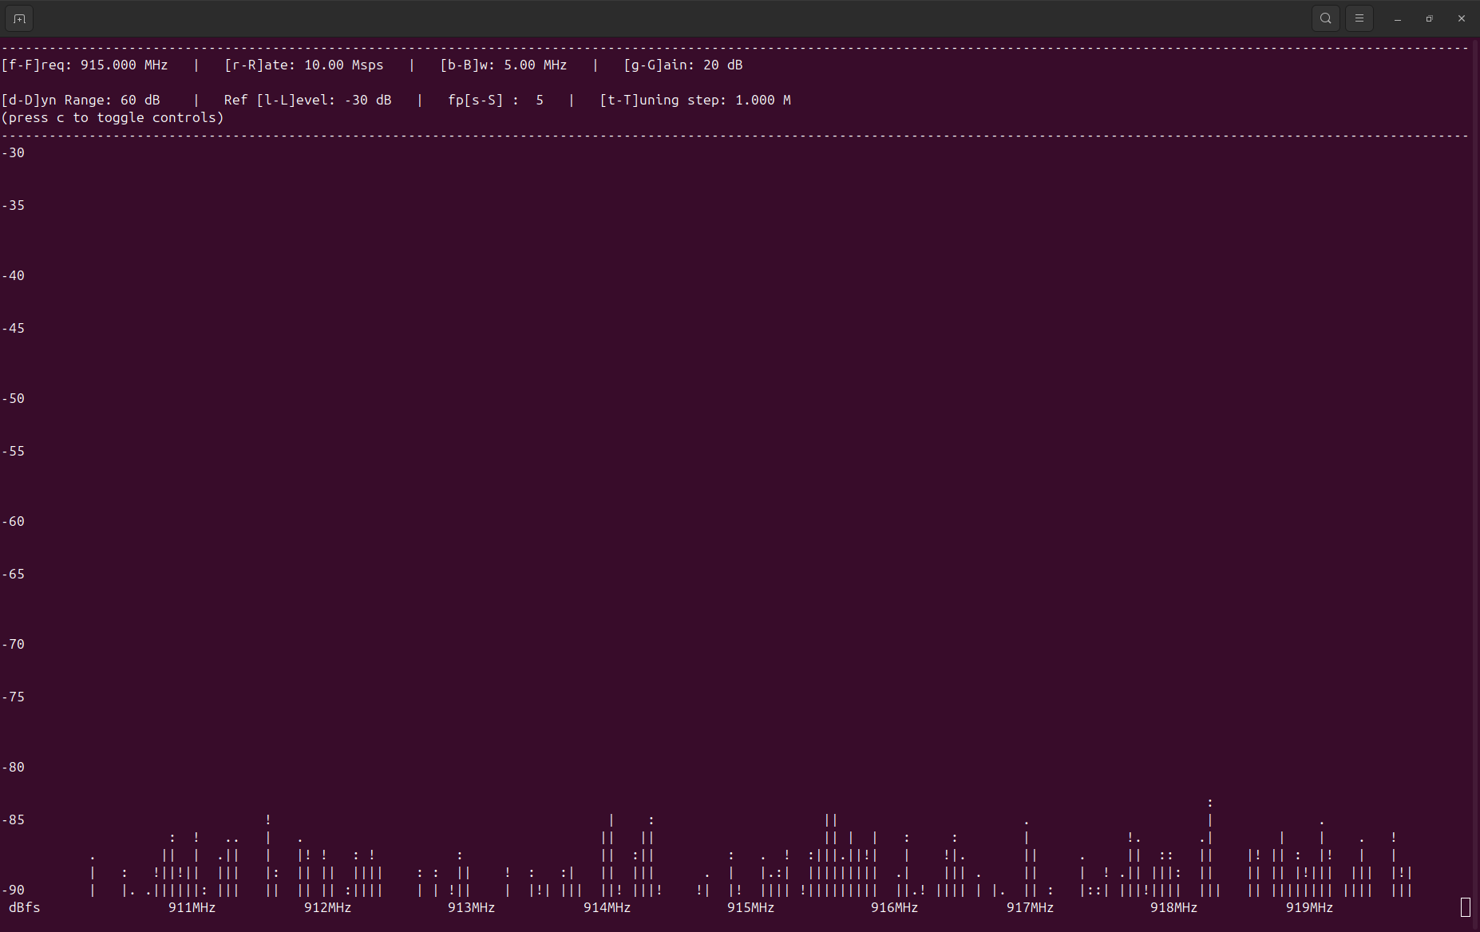Close the terminal window
Screen dimensions: 1480x932
pos(1462,18)
